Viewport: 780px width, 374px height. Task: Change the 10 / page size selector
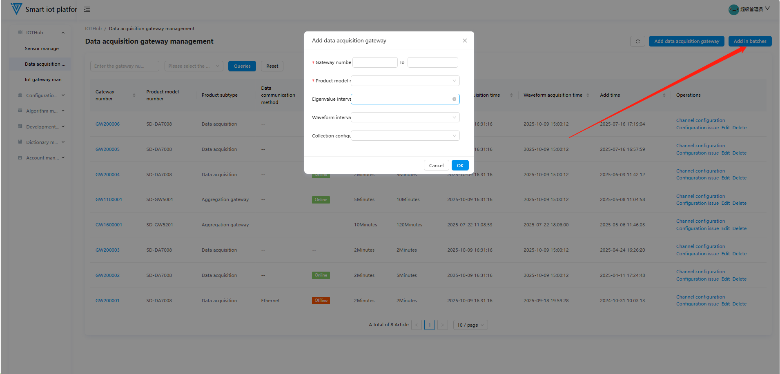pyautogui.click(x=470, y=325)
